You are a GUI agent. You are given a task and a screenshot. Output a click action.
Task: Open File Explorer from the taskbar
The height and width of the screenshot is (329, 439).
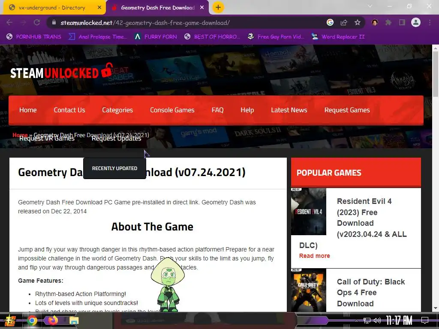(74, 320)
